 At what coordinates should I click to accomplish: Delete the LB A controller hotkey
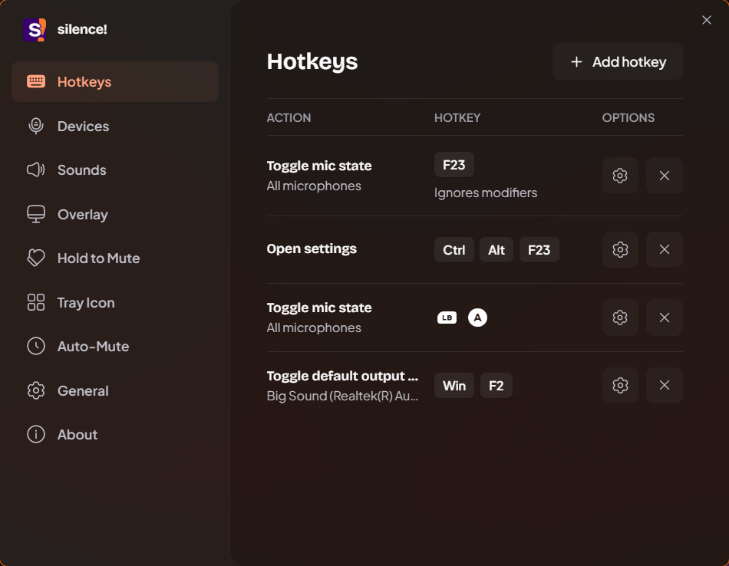point(665,318)
